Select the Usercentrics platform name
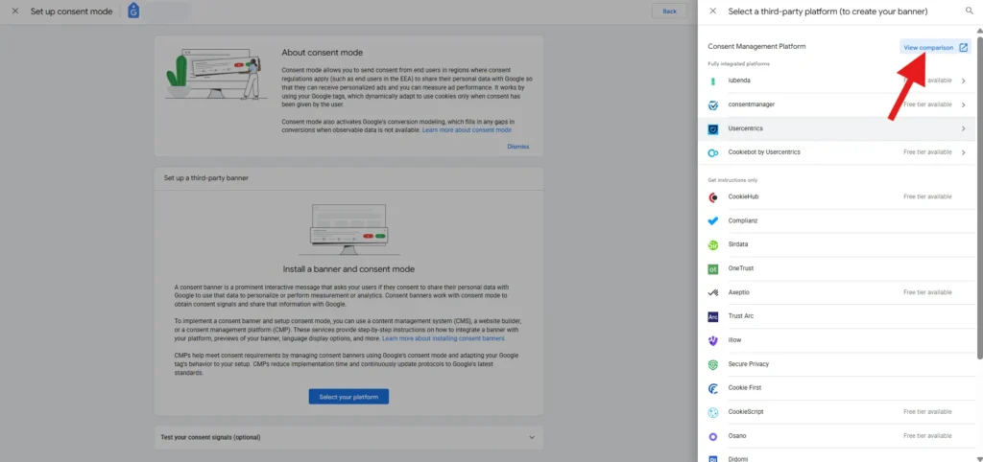This screenshot has width=983, height=462. tap(745, 128)
